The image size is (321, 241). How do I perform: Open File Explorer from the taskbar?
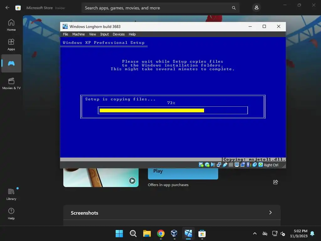pyautogui.click(x=147, y=233)
